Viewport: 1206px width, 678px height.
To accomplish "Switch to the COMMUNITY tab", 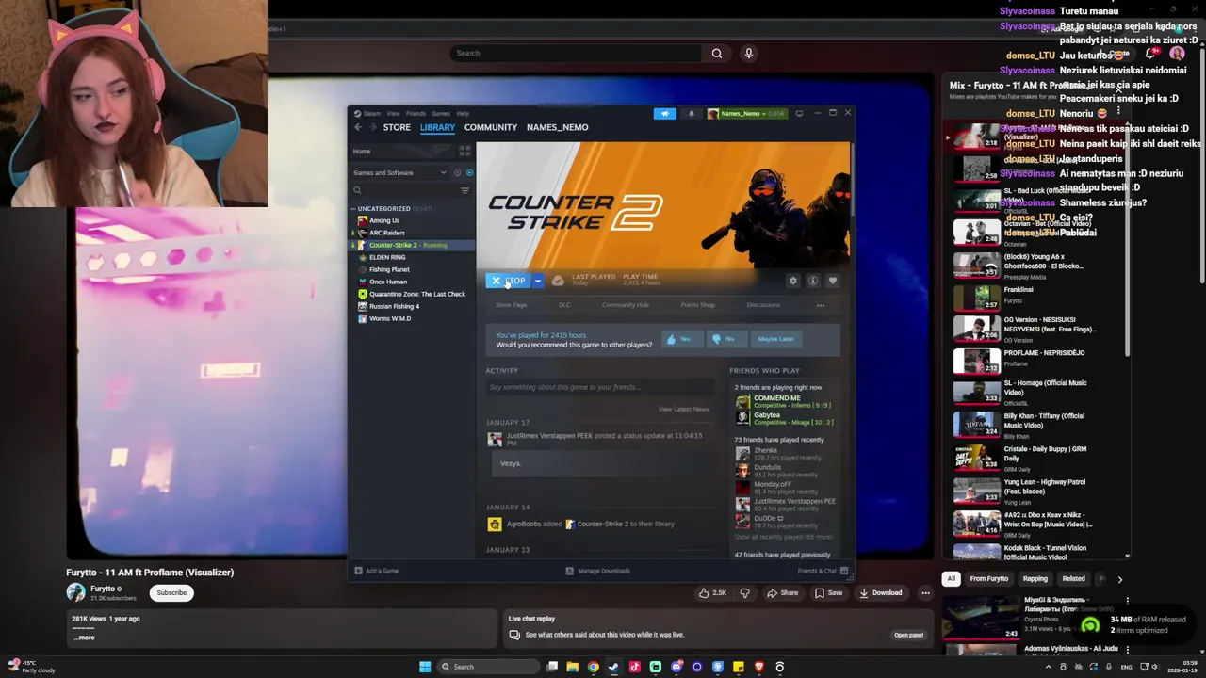I will click(x=491, y=127).
